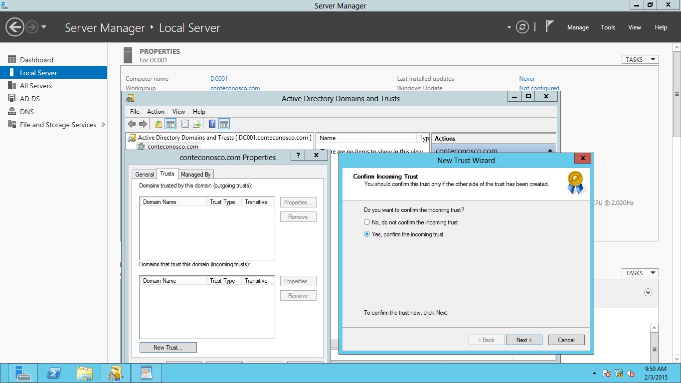
Task: Open the Never link for Last installed updates
Action: coord(527,78)
